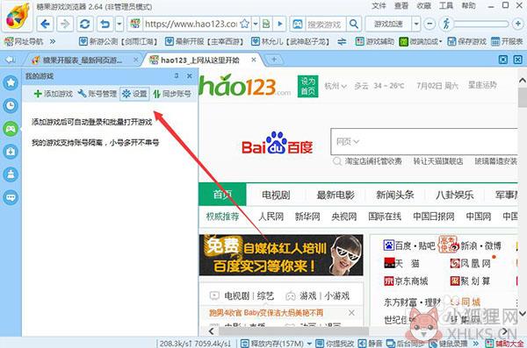Image resolution: width=527 pixels, height=348 pixels.
Task: Bookmark page with the star in address bar
Action: pyautogui.click(x=245, y=24)
